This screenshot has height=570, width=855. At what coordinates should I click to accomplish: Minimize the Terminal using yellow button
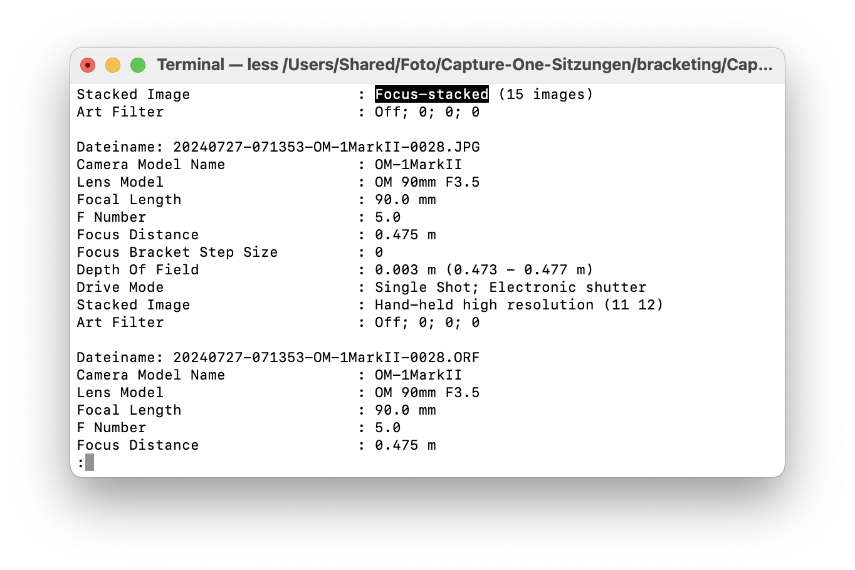click(113, 65)
